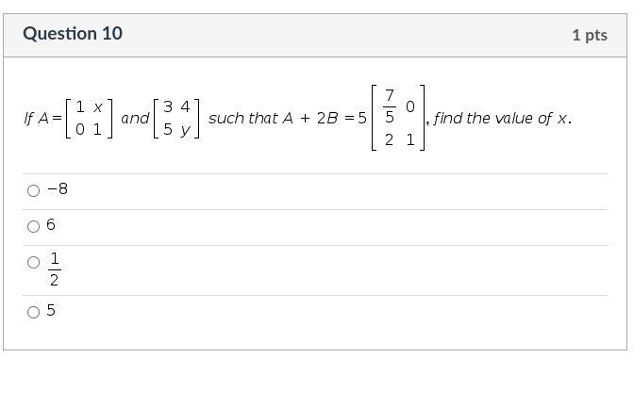Select the −8 answer radio button
Image resolution: width=634 pixels, height=407 pixels.
34,190
